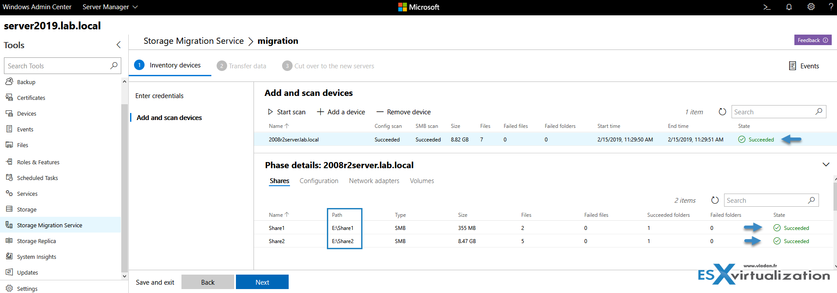Open the notifications bell

pos(789,7)
